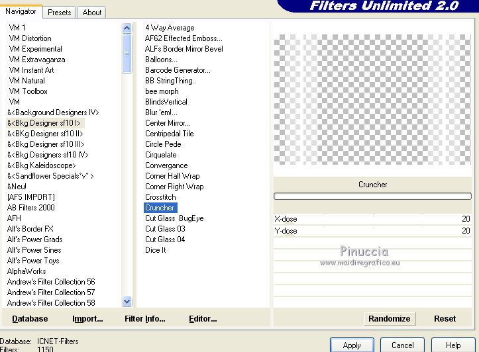Choose the Balloons... filter
This screenshot has width=479, height=352.
click(x=161, y=60)
